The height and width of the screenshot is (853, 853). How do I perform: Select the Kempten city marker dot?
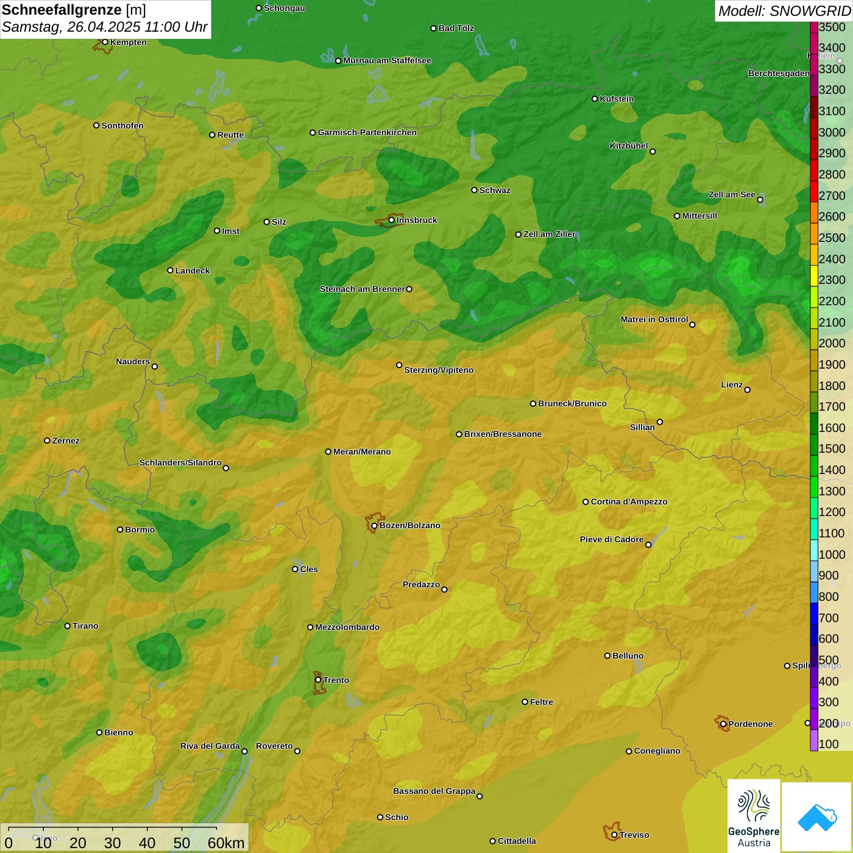105,42
